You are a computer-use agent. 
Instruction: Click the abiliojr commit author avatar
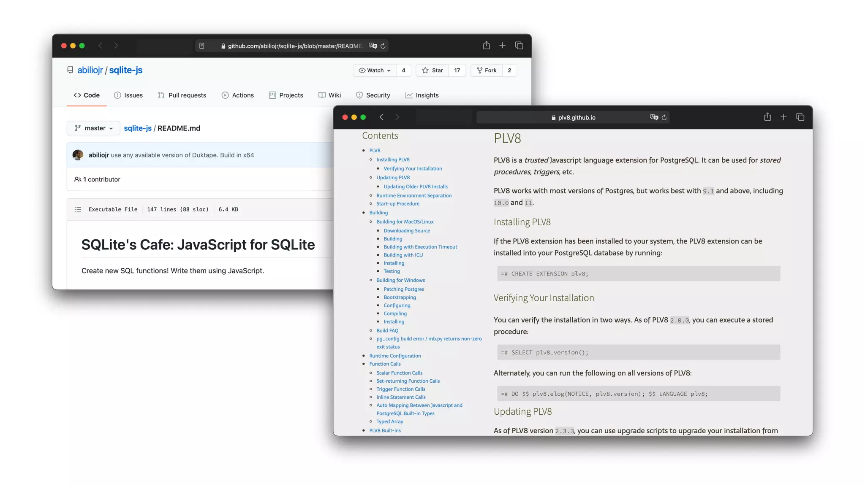point(78,155)
